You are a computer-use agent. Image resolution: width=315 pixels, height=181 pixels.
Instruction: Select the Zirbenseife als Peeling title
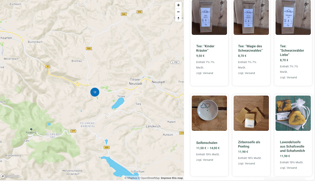pos(249,144)
